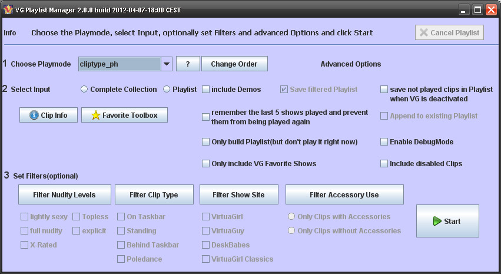
Task: Open Filter Clip Type options
Action: 154,194
